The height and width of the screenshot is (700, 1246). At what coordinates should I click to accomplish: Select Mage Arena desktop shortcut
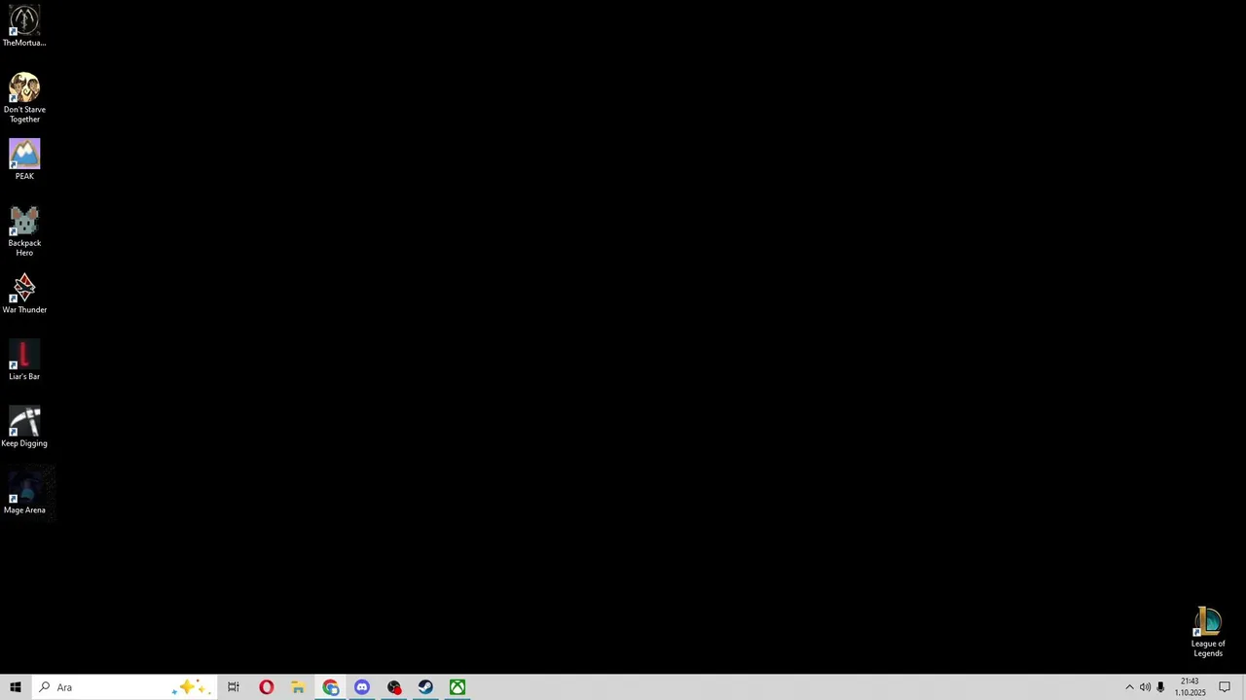[x=24, y=494]
